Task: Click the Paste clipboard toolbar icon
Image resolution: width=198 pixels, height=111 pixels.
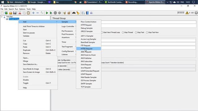Action: point(28,13)
